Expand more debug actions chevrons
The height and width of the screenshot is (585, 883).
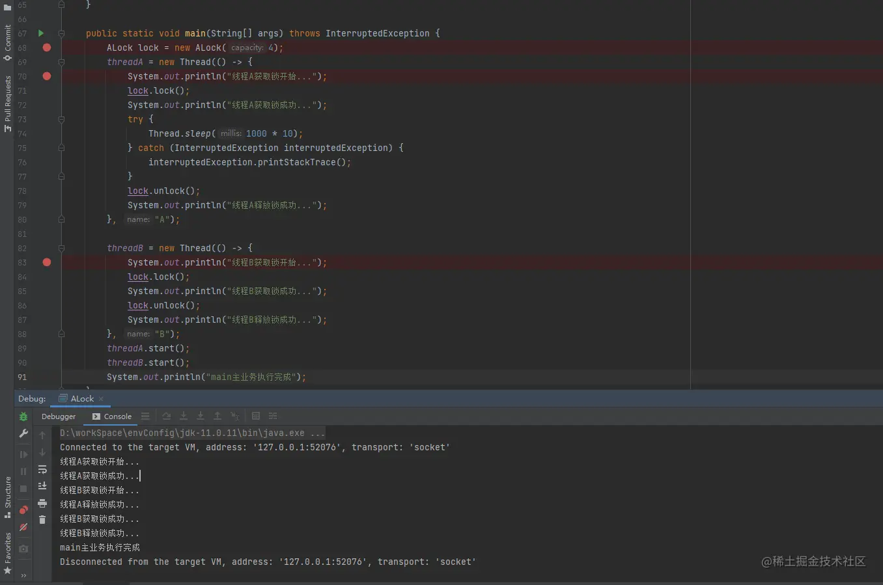click(23, 575)
